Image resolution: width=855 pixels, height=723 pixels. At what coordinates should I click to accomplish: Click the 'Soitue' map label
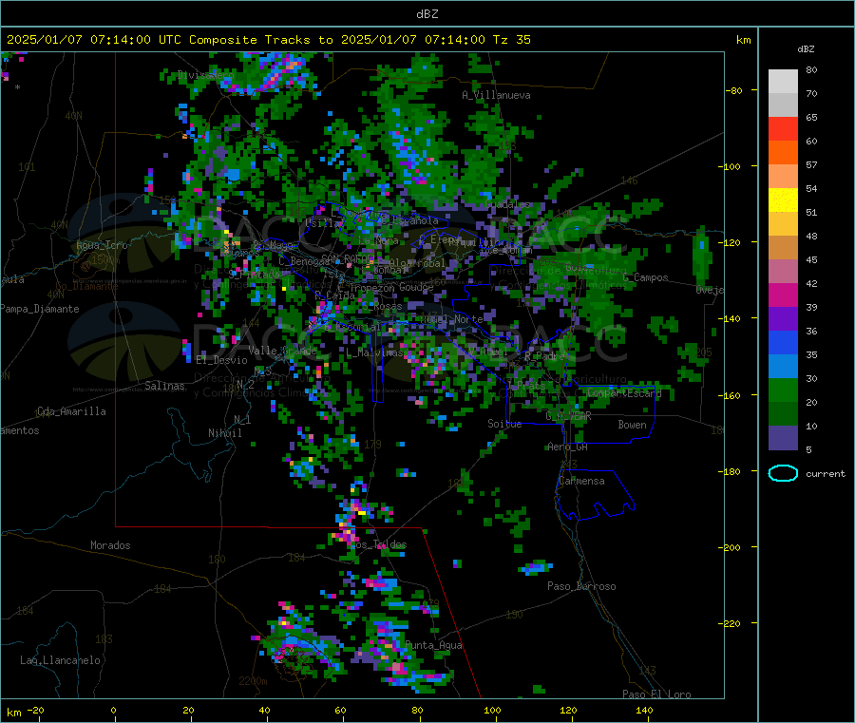(504, 424)
